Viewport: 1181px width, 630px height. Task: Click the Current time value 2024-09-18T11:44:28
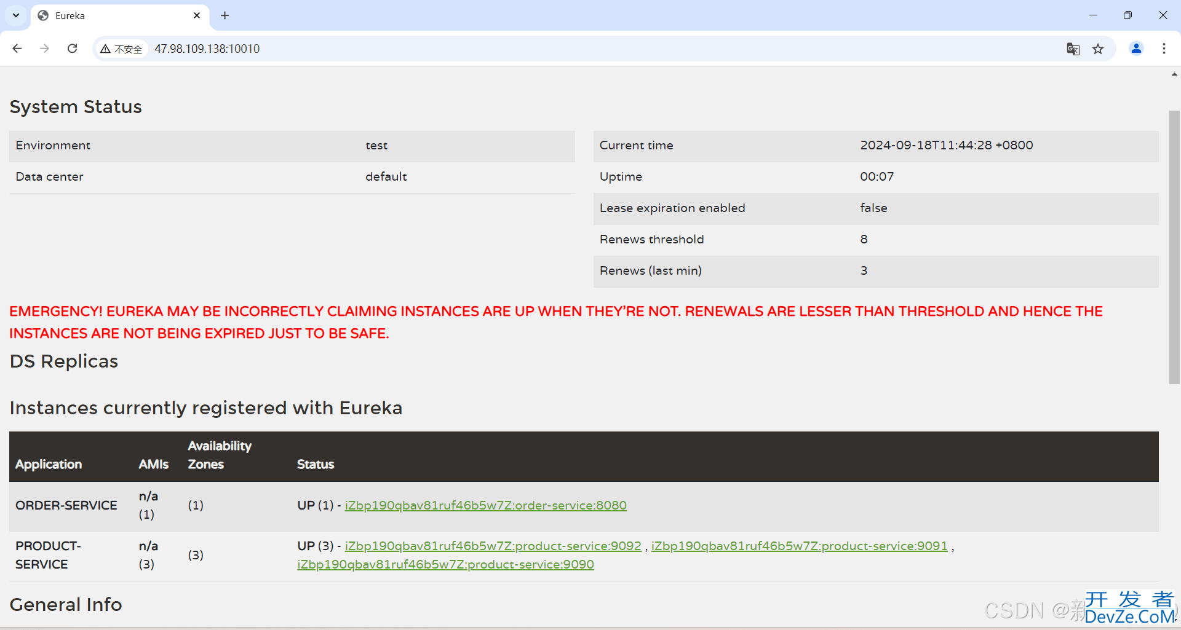946,145
